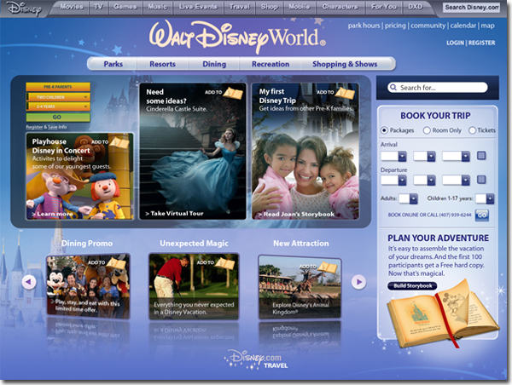The image size is (512, 385).
Task: Open the Departure calendar picker icon
Action: coord(481,180)
